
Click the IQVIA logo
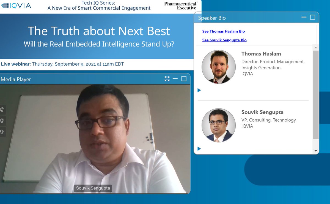tap(16, 5)
